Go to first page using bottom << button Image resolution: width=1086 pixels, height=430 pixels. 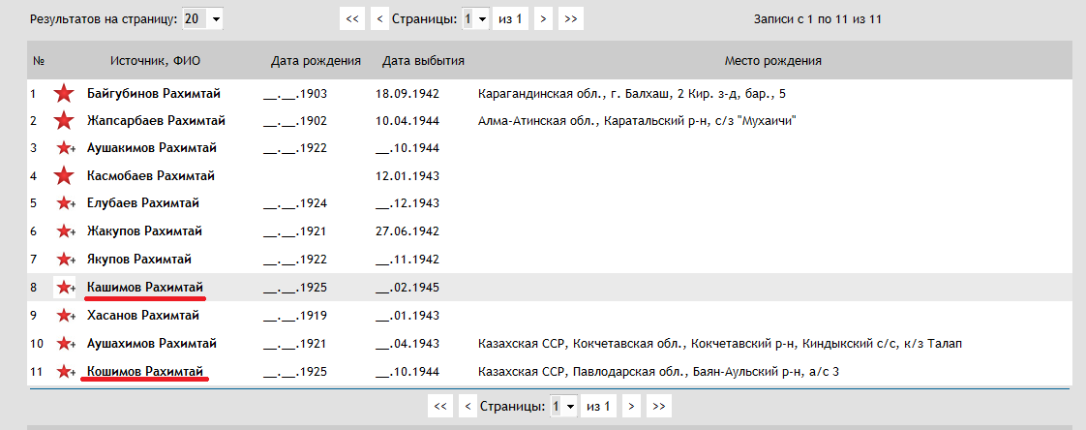[x=439, y=407]
